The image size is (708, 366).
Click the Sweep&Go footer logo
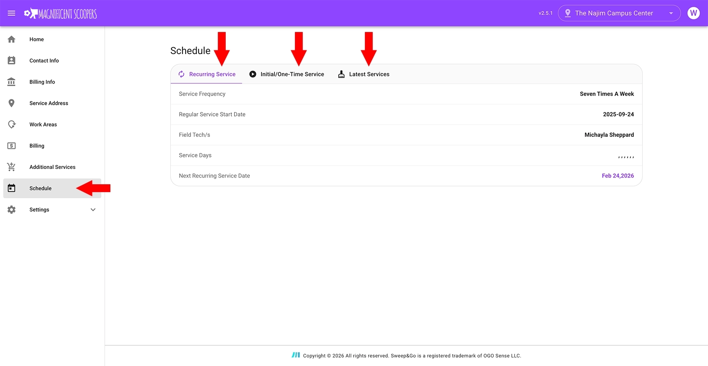296,355
